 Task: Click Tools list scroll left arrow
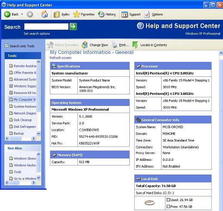point(7,139)
